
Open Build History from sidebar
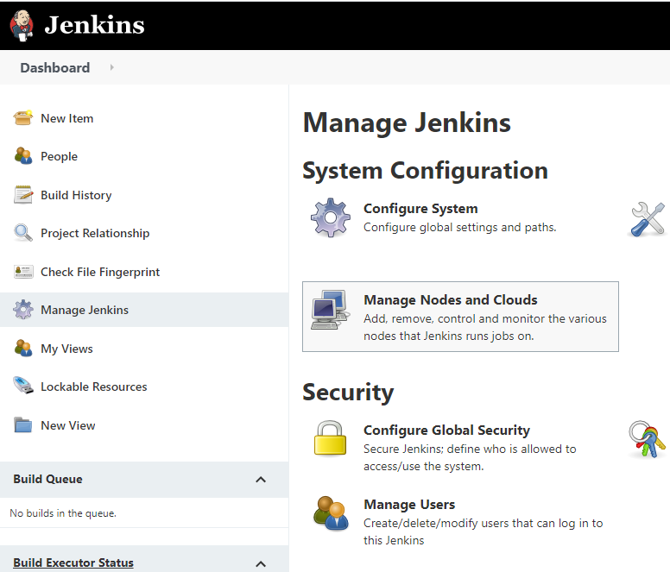click(x=76, y=195)
